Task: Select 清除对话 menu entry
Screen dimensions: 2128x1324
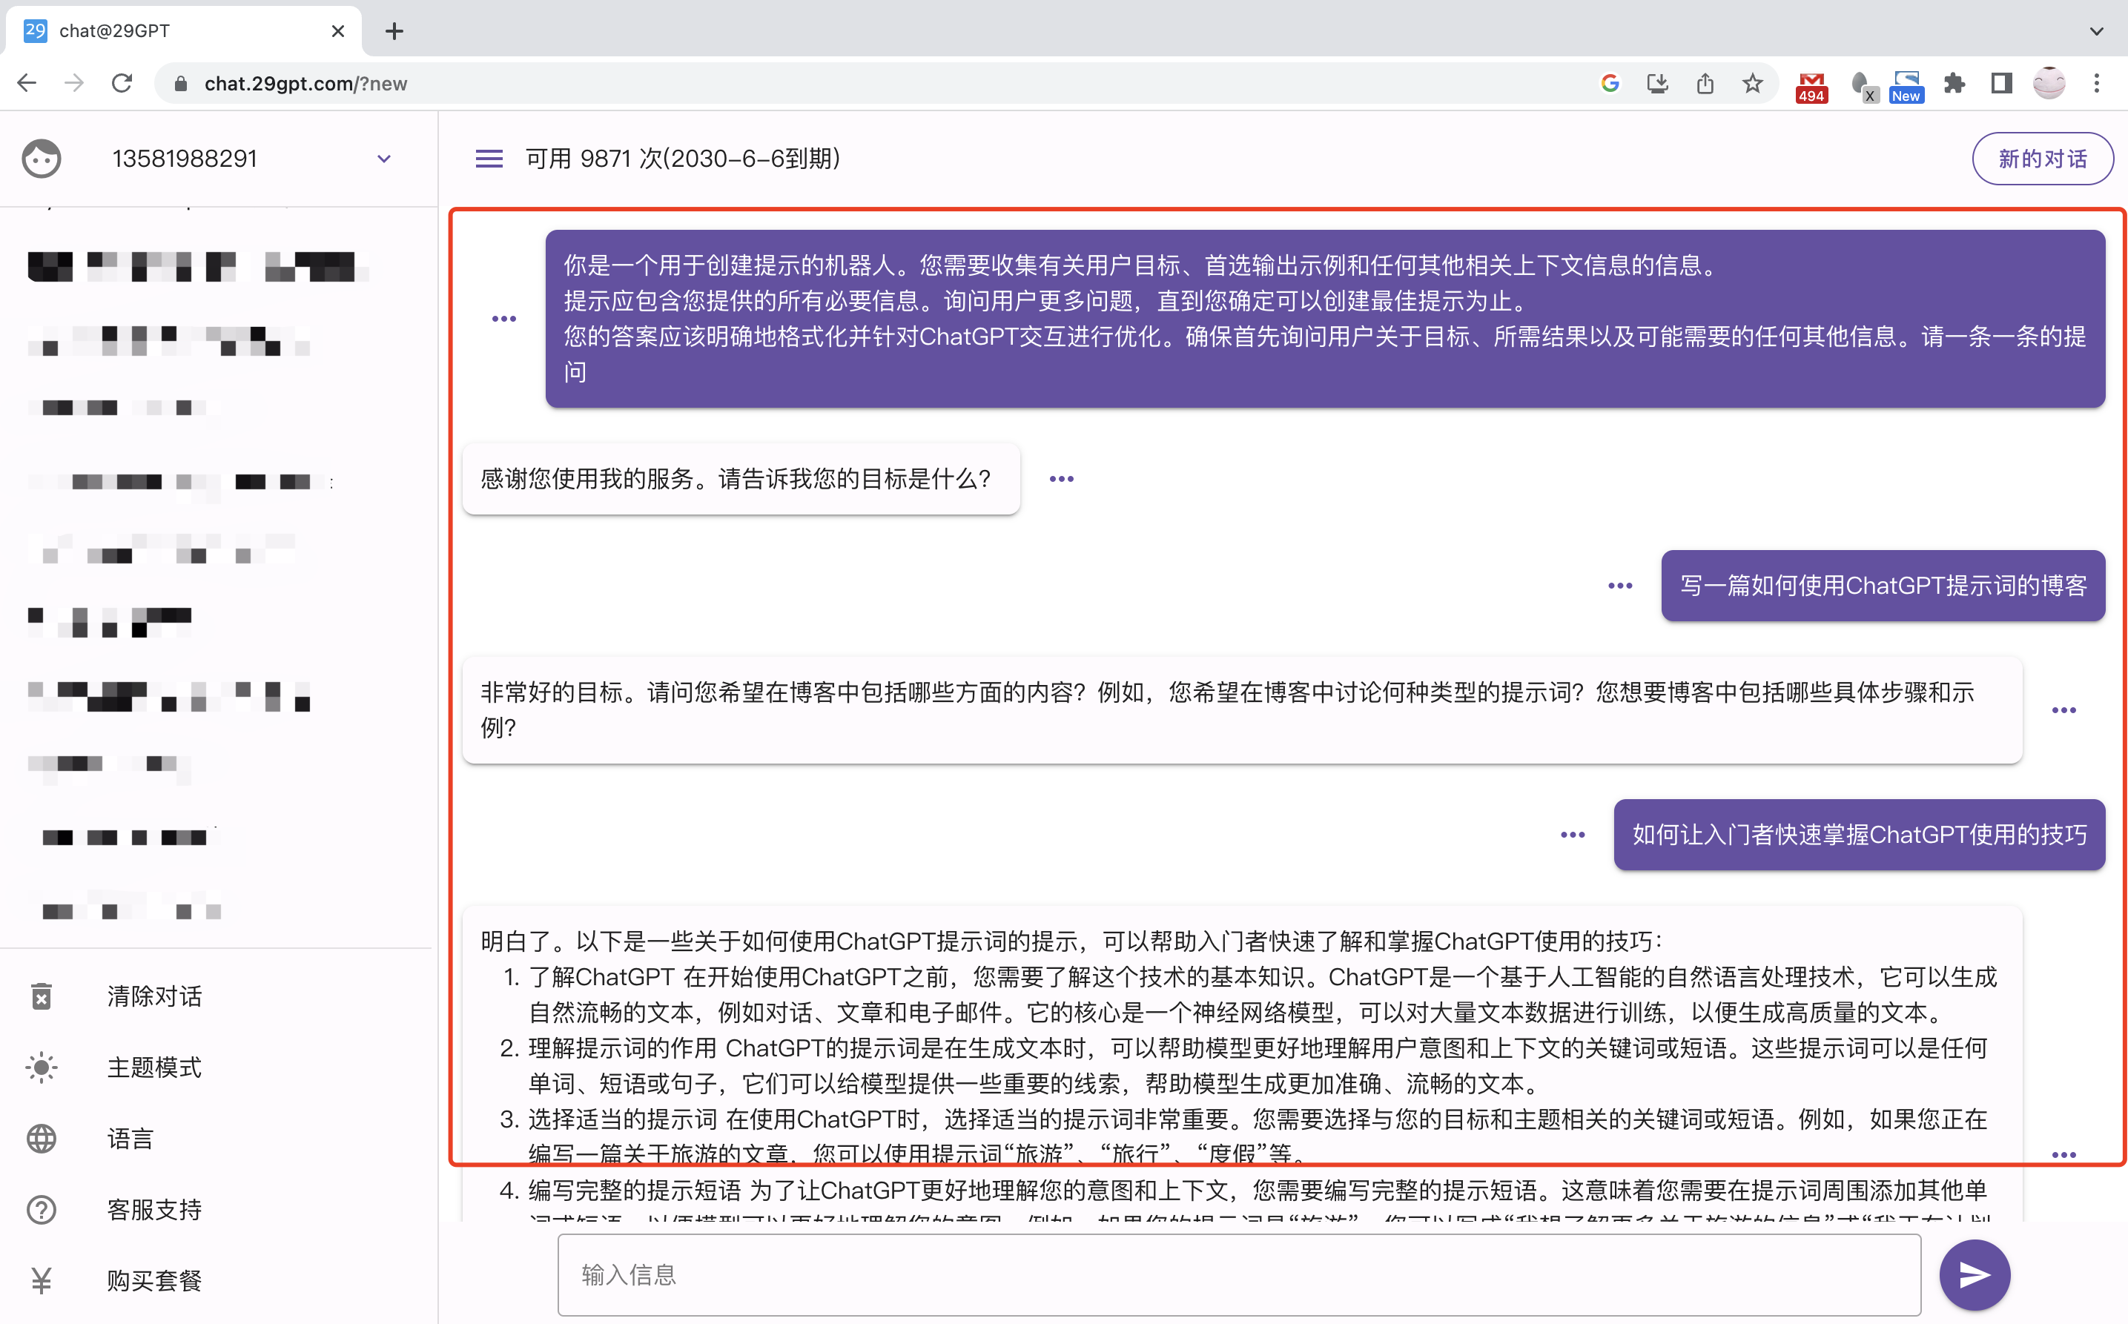Action: [155, 996]
